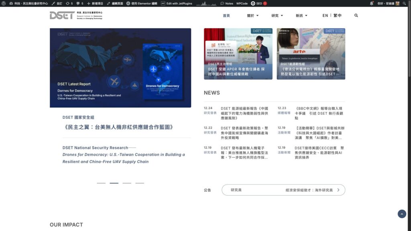Screen dimensions: 411x231
Task: Expand the 研究 dropdown menu
Action: point(277,16)
